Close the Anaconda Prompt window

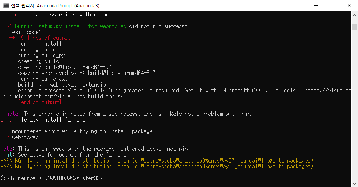pyautogui.click(x=349, y=5)
